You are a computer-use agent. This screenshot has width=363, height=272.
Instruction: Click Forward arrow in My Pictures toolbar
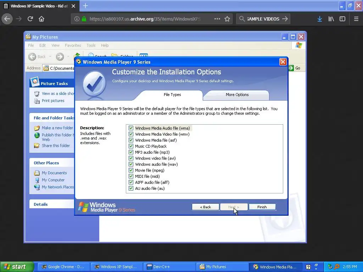[x=60, y=57]
